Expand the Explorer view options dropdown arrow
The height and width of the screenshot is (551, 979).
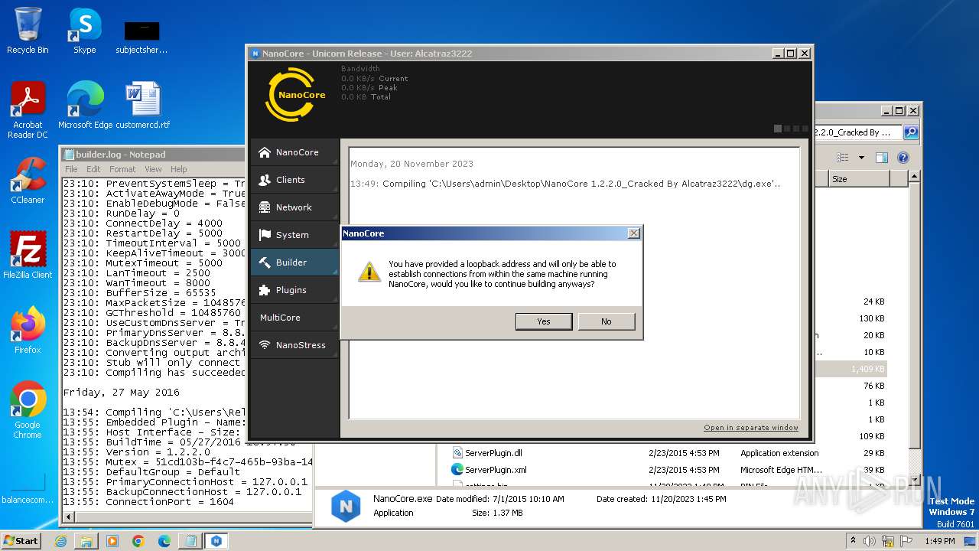[x=861, y=158]
